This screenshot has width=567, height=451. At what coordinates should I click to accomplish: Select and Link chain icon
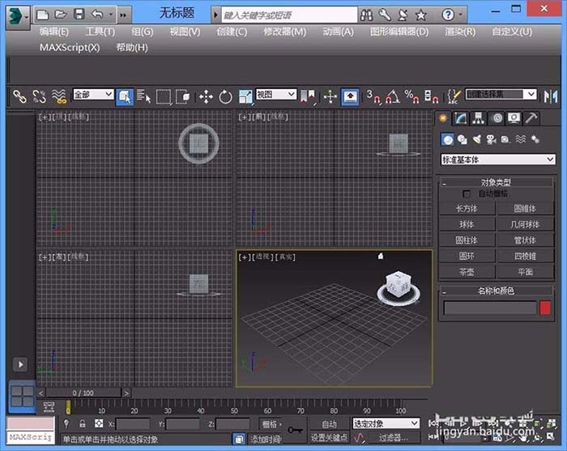[x=19, y=96]
